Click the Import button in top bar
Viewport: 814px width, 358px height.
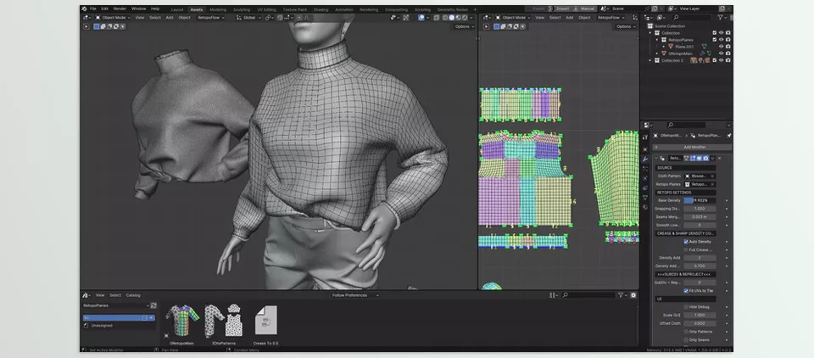tap(562, 8)
